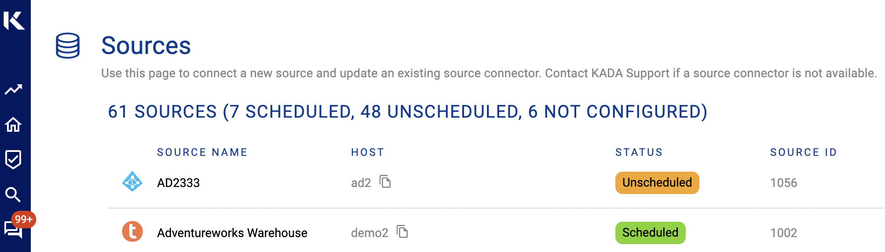Screen dimensions: 885x252
Task: Open the shield checkmark sidebar icon
Action: point(14,159)
